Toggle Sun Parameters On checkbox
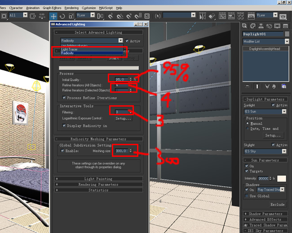The height and width of the screenshot is (233, 292). click(x=247, y=166)
